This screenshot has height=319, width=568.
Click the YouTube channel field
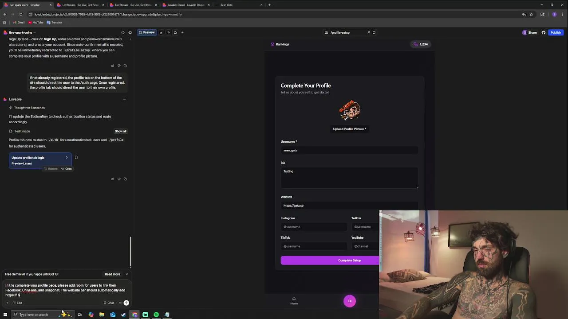point(365,246)
